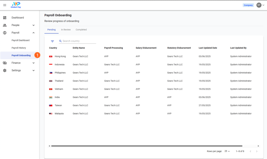Click the Vietnam flag icon

tap(51, 89)
